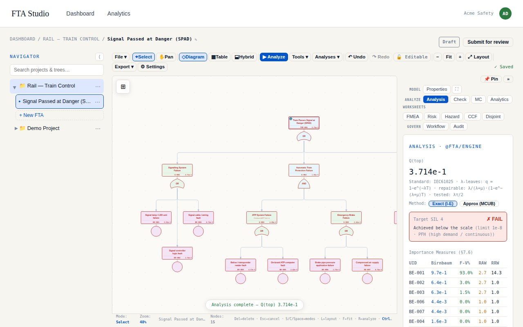The height and width of the screenshot is (327, 523).
Task: Click Submit for review
Action: [488, 42]
